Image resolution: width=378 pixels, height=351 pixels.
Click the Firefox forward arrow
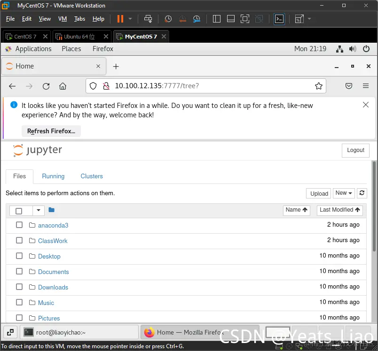[x=29, y=86]
